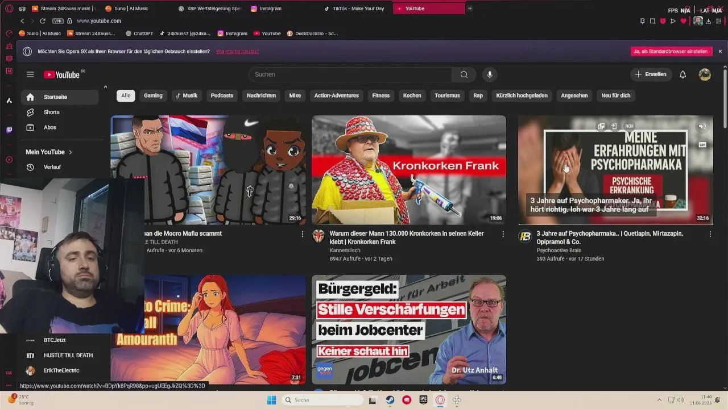Viewport: 728px width, 409px height.
Task: Go back with the browser back arrow
Action: 22,21
